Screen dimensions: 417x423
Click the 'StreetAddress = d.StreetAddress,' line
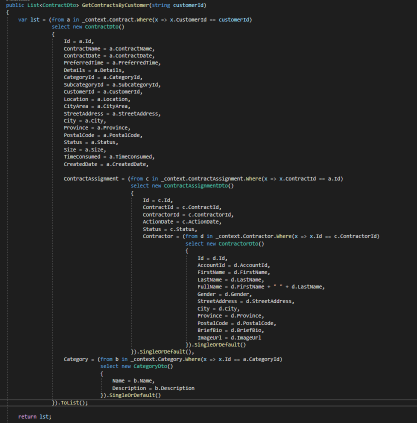coord(246,301)
